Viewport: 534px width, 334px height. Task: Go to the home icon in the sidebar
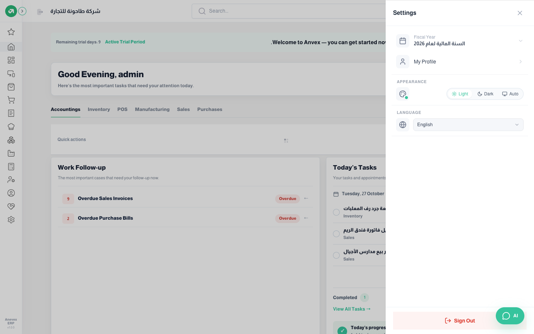(x=11, y=47)
